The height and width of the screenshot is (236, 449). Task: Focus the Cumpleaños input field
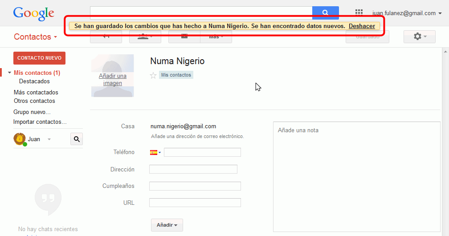(195, 186)
